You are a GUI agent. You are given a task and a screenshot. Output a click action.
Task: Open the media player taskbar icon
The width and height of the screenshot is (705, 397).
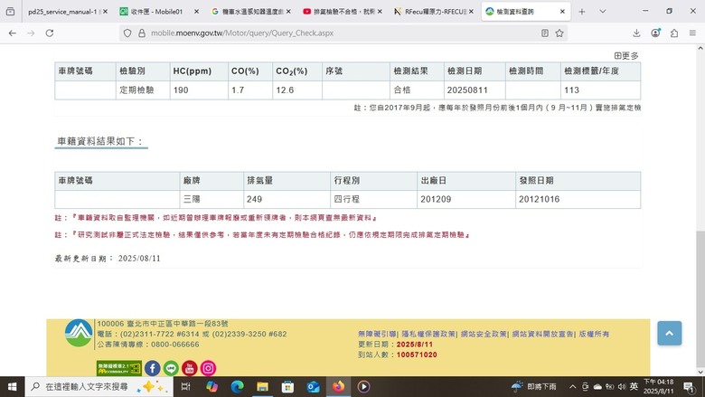coord(363,387)
